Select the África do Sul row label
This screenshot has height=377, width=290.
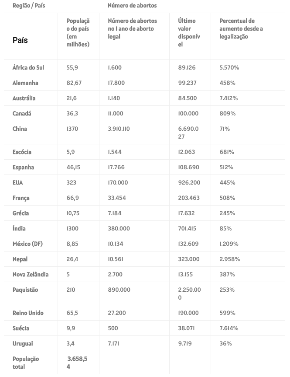click(x=28, y=67)
